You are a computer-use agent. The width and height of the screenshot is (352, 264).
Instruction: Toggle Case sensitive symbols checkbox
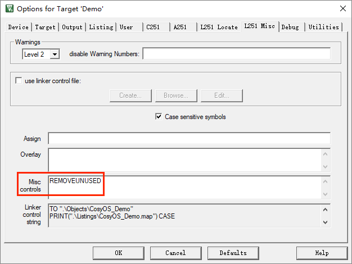pos(159,117)
